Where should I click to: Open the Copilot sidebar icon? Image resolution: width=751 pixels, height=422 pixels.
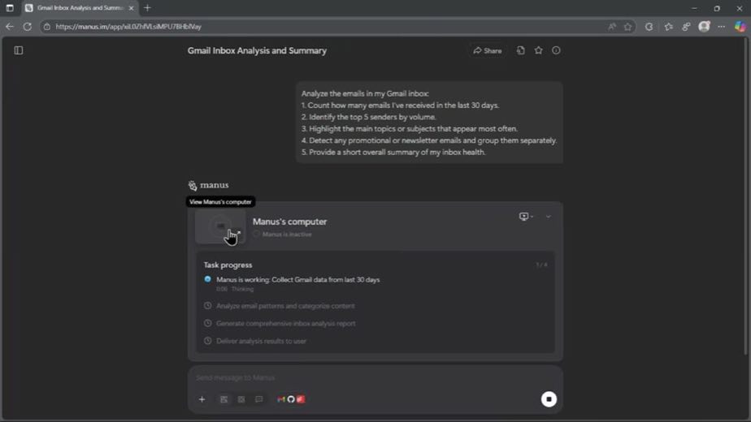tap(740, 27)
